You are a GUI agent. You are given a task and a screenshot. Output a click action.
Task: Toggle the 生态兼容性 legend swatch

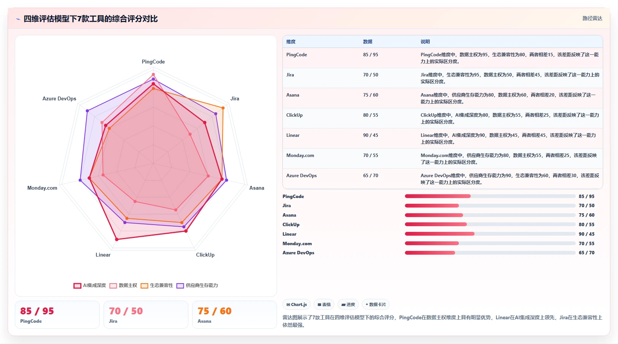tap(144, 285)
